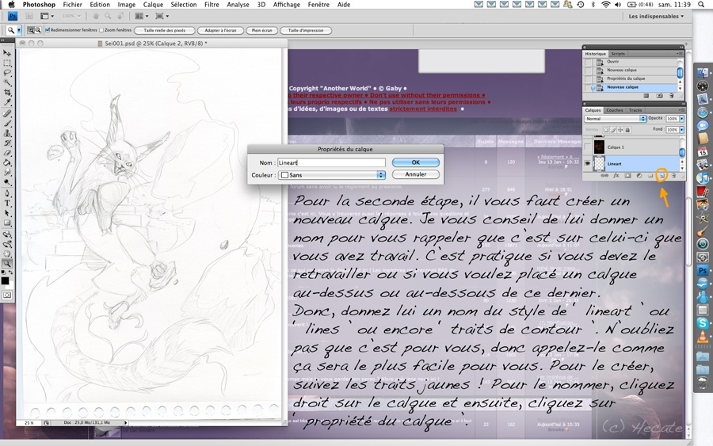This screenshot has width=713, height=446.
Task: Toggle visibility eye of the Lineart layer
Action: tap(588, 164)
